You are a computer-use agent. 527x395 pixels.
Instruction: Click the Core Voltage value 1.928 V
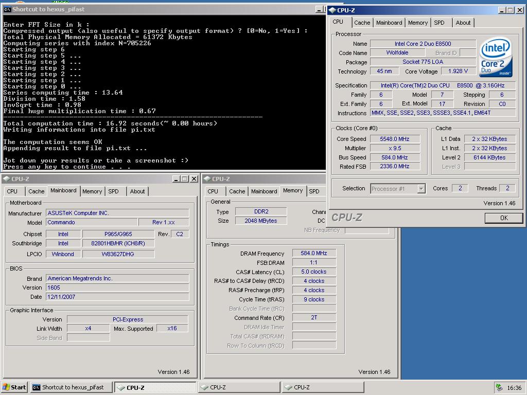point(458,71)
